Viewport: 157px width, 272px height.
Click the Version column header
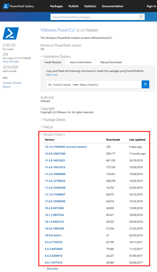pyautogui.click(x=50, y=140)
